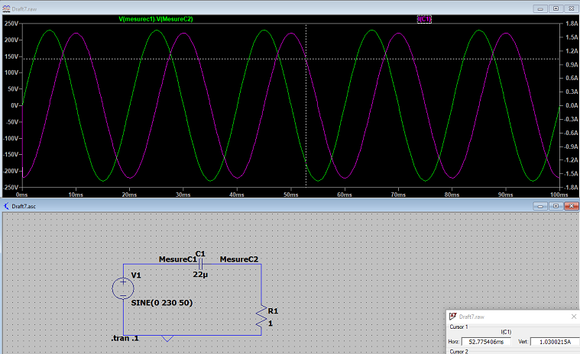Click the MesureC1 net label

coord(177,259)
